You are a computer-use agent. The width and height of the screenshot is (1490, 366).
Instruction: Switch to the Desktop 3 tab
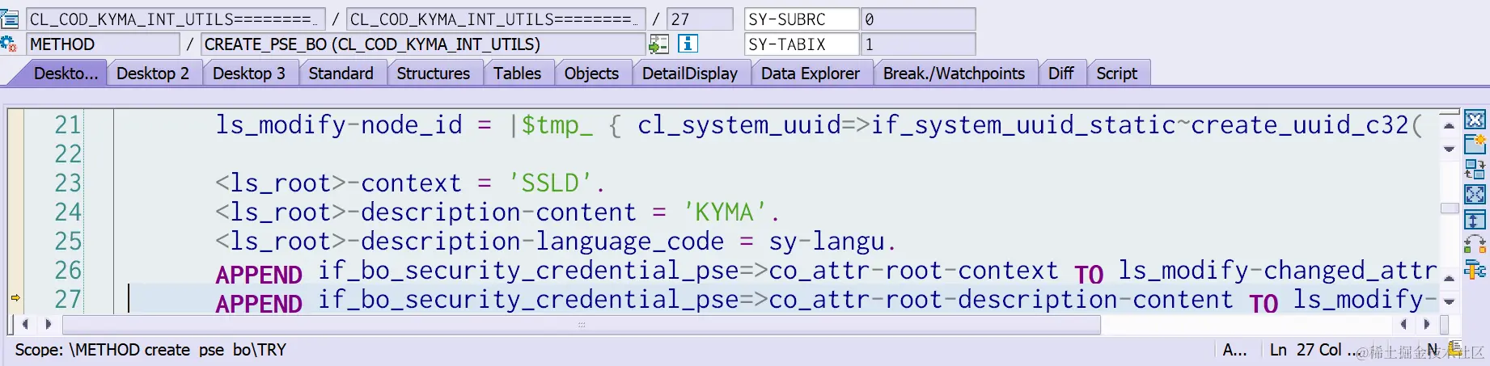coord(248,74)
